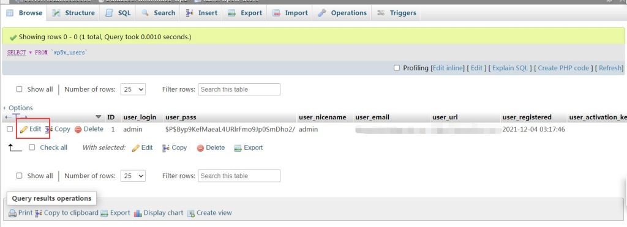Click the Operations wrench icon
This screenshot has width=627, height=227.
[x=322, y=13]
